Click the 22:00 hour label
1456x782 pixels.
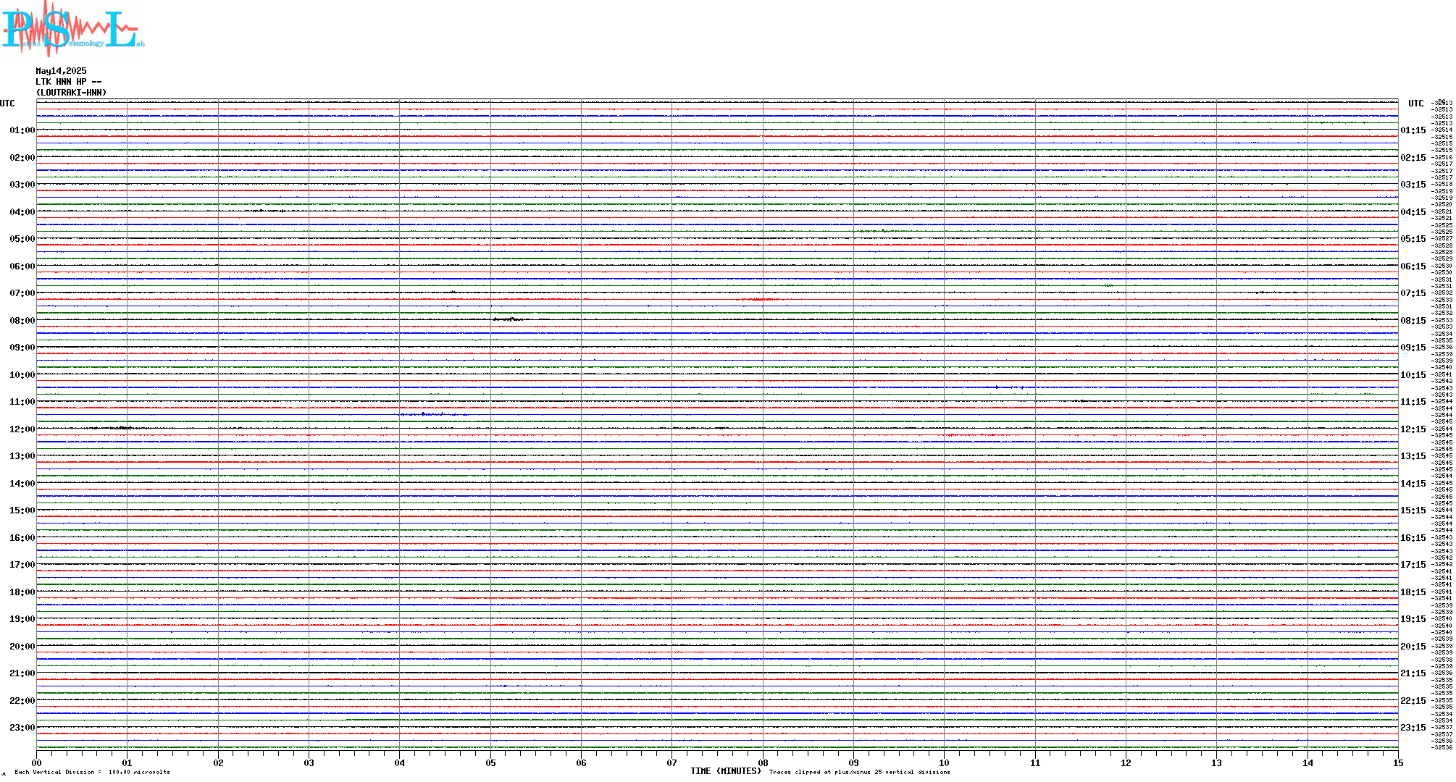22,701
